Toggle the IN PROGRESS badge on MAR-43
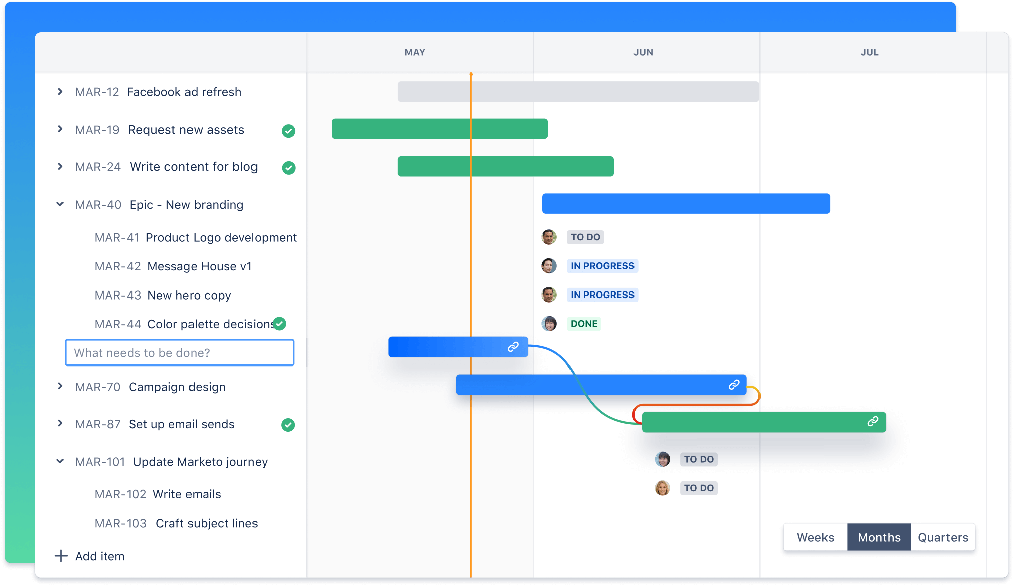This screenshot has width=1014, height=586. coord(601,295)
